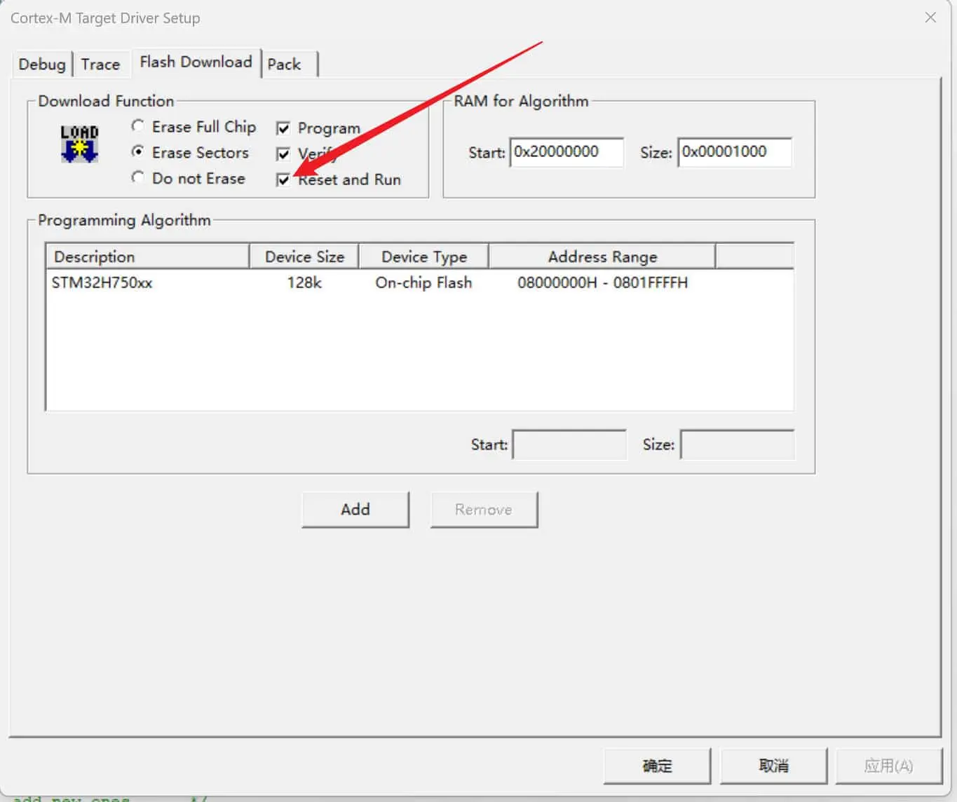Click the 128k device size cell

click(x=304, y=283)
